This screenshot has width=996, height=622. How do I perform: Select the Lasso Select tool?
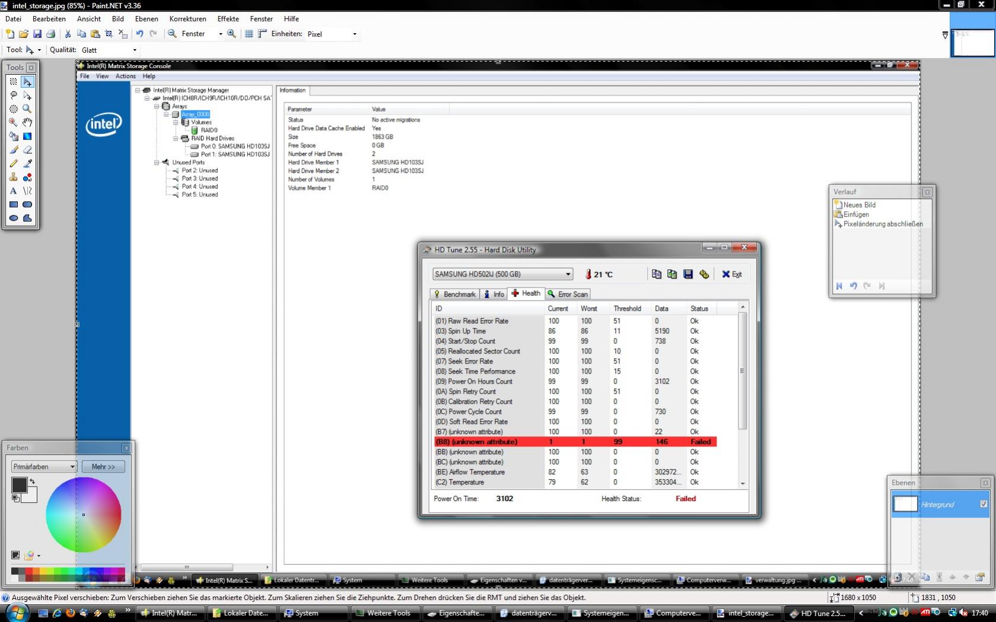click(x=14, y=95)
